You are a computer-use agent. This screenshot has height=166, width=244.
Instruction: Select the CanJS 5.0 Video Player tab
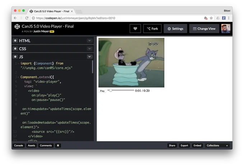[51, 11]
